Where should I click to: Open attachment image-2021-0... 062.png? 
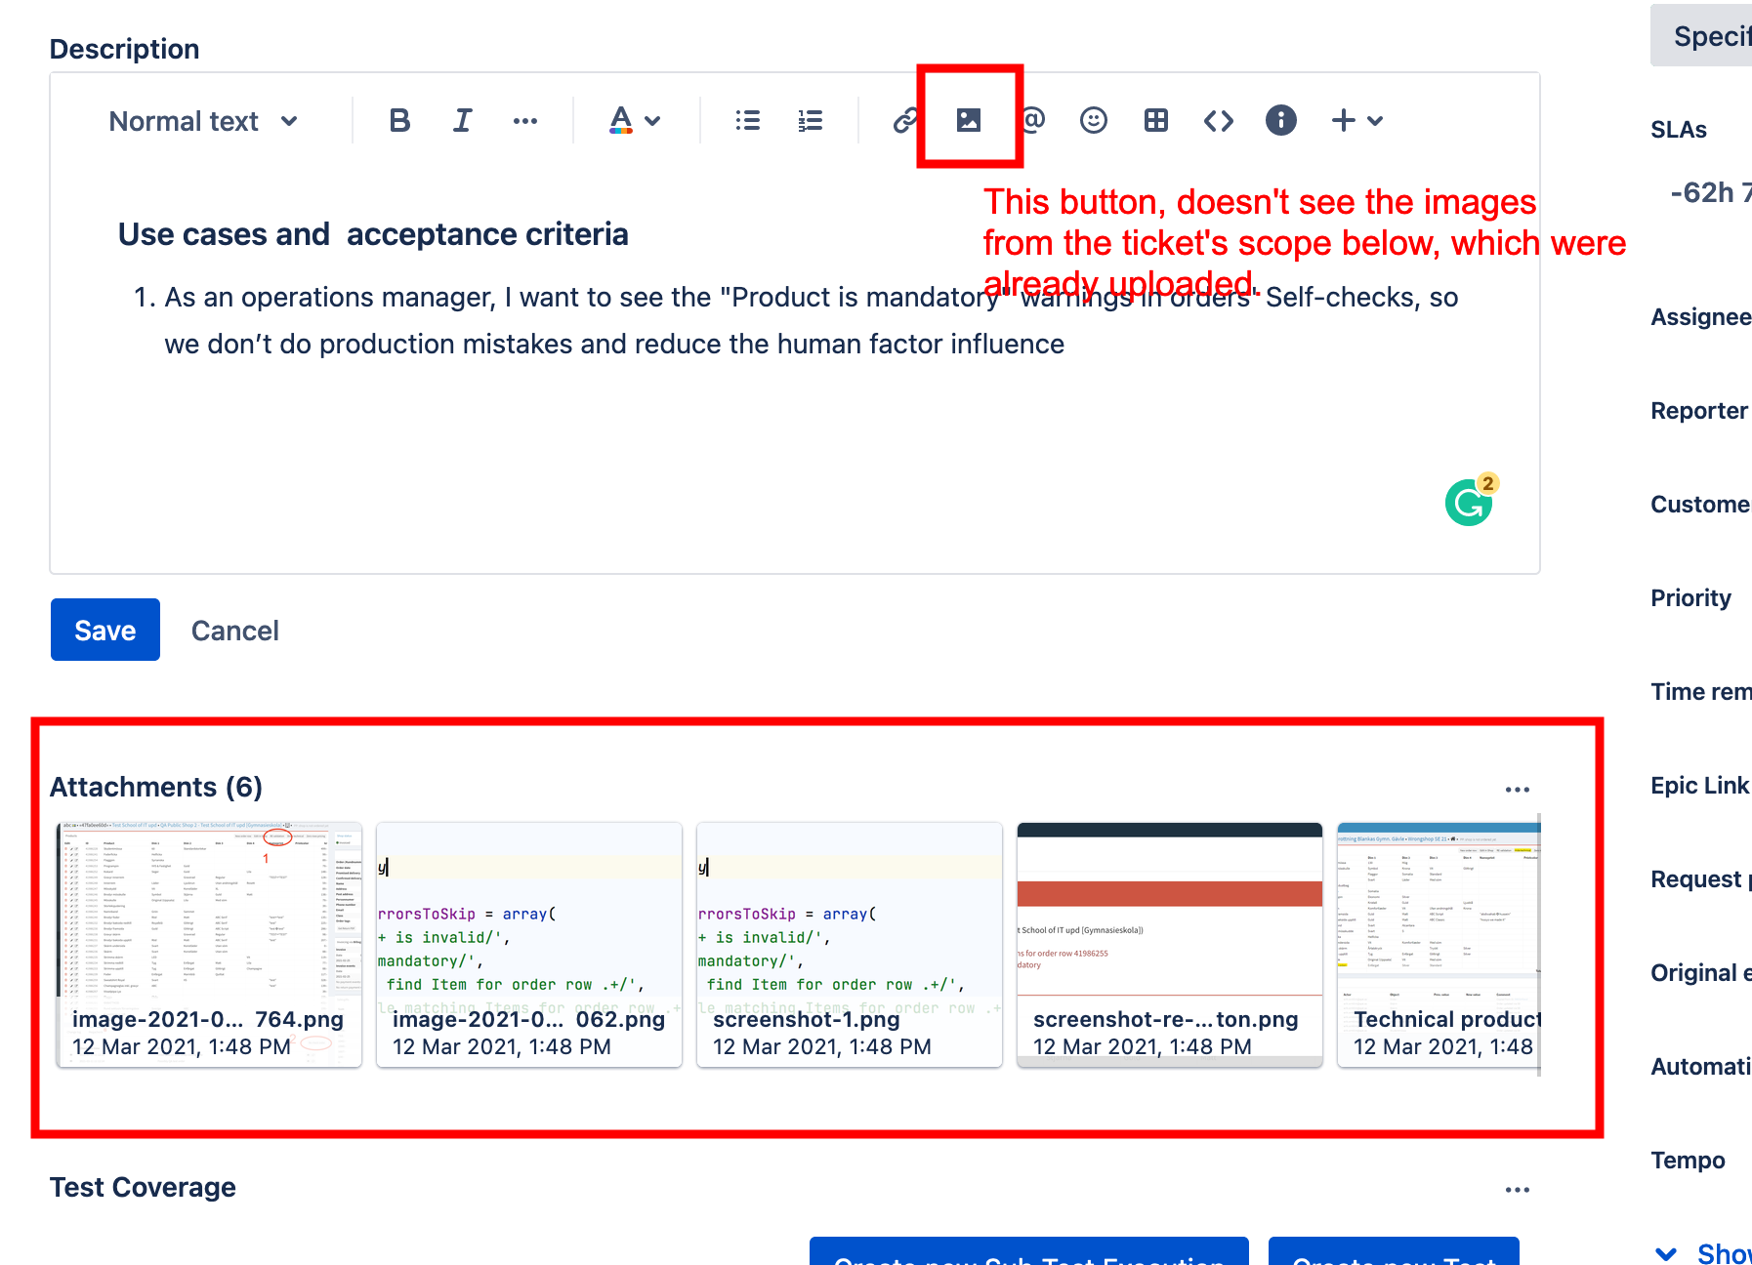pos(529,945)
